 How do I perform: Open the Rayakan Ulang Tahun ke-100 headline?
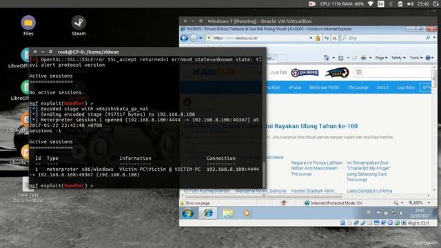point(311,126)
